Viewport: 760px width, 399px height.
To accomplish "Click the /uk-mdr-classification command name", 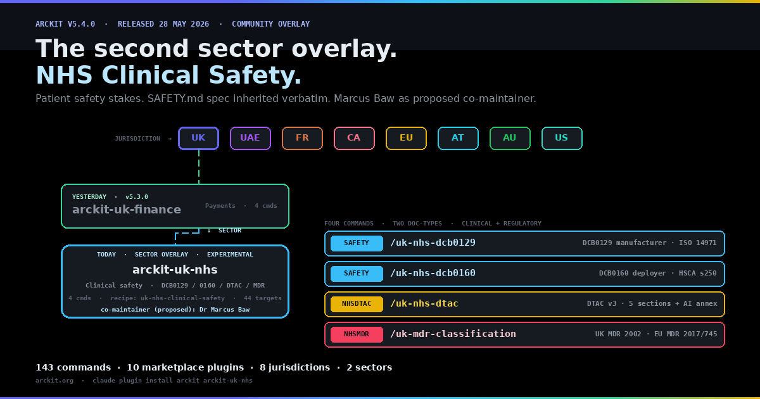I will [x=453, y=334].
